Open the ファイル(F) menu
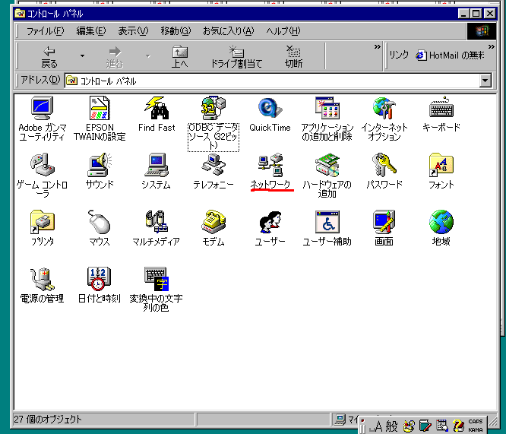The image size is (506, 434). tap(45, 31)
